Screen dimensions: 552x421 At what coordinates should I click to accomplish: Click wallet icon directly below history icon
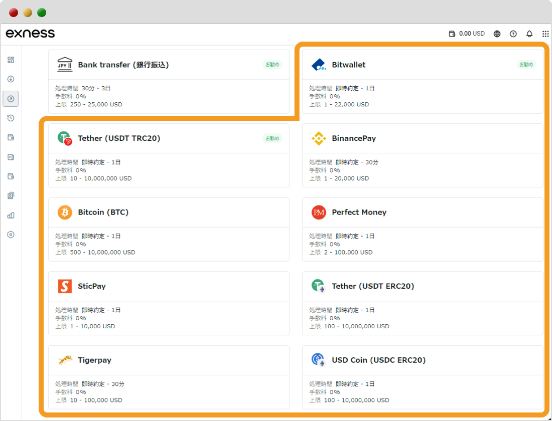[x=11, y=137]
